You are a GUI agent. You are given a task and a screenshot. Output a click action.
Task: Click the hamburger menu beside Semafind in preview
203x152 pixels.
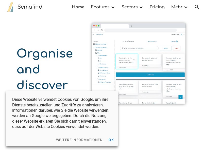93,34
